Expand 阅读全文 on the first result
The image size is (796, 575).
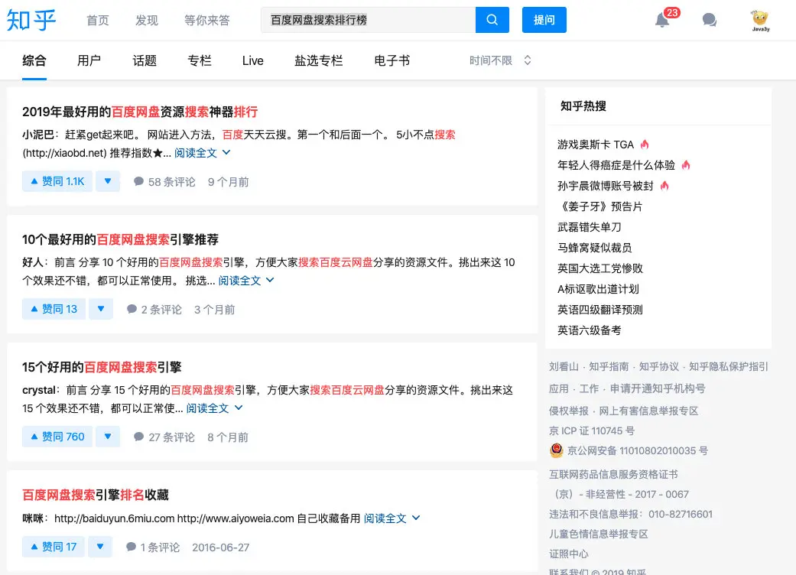(x=196, y=152)
